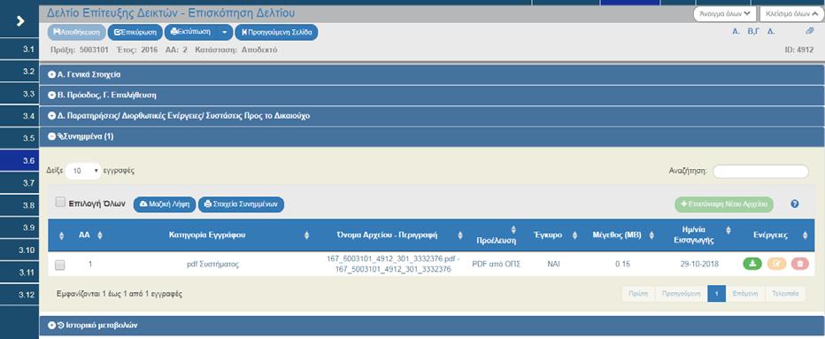Click the Στοιχεία Συνημμένων button
Image resolution: width=825 pixels, height=339 pixels.
[241, 204]
